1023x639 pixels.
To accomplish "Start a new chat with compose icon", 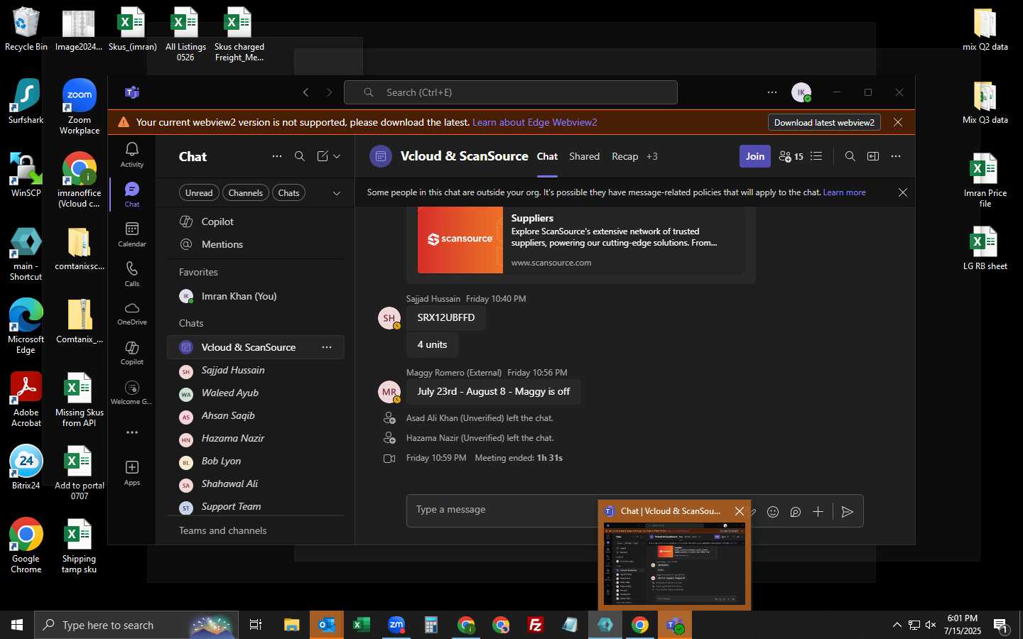I will (323, 156).
